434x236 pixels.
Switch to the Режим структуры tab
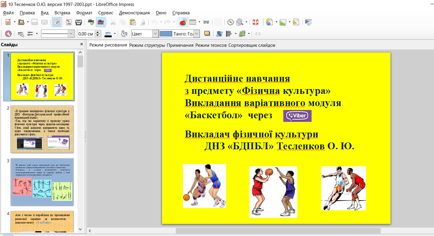coord(147,45)
